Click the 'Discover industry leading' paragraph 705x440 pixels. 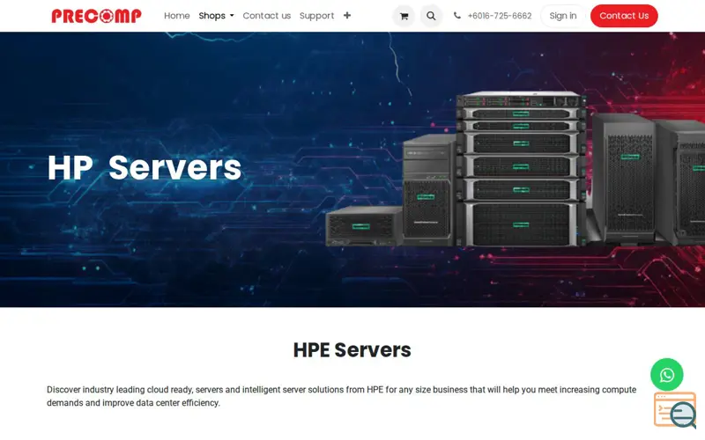(342, 396)
